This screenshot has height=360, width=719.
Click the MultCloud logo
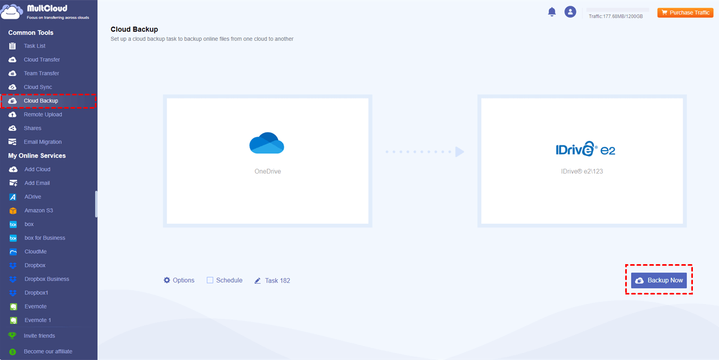tap(45, 12)
